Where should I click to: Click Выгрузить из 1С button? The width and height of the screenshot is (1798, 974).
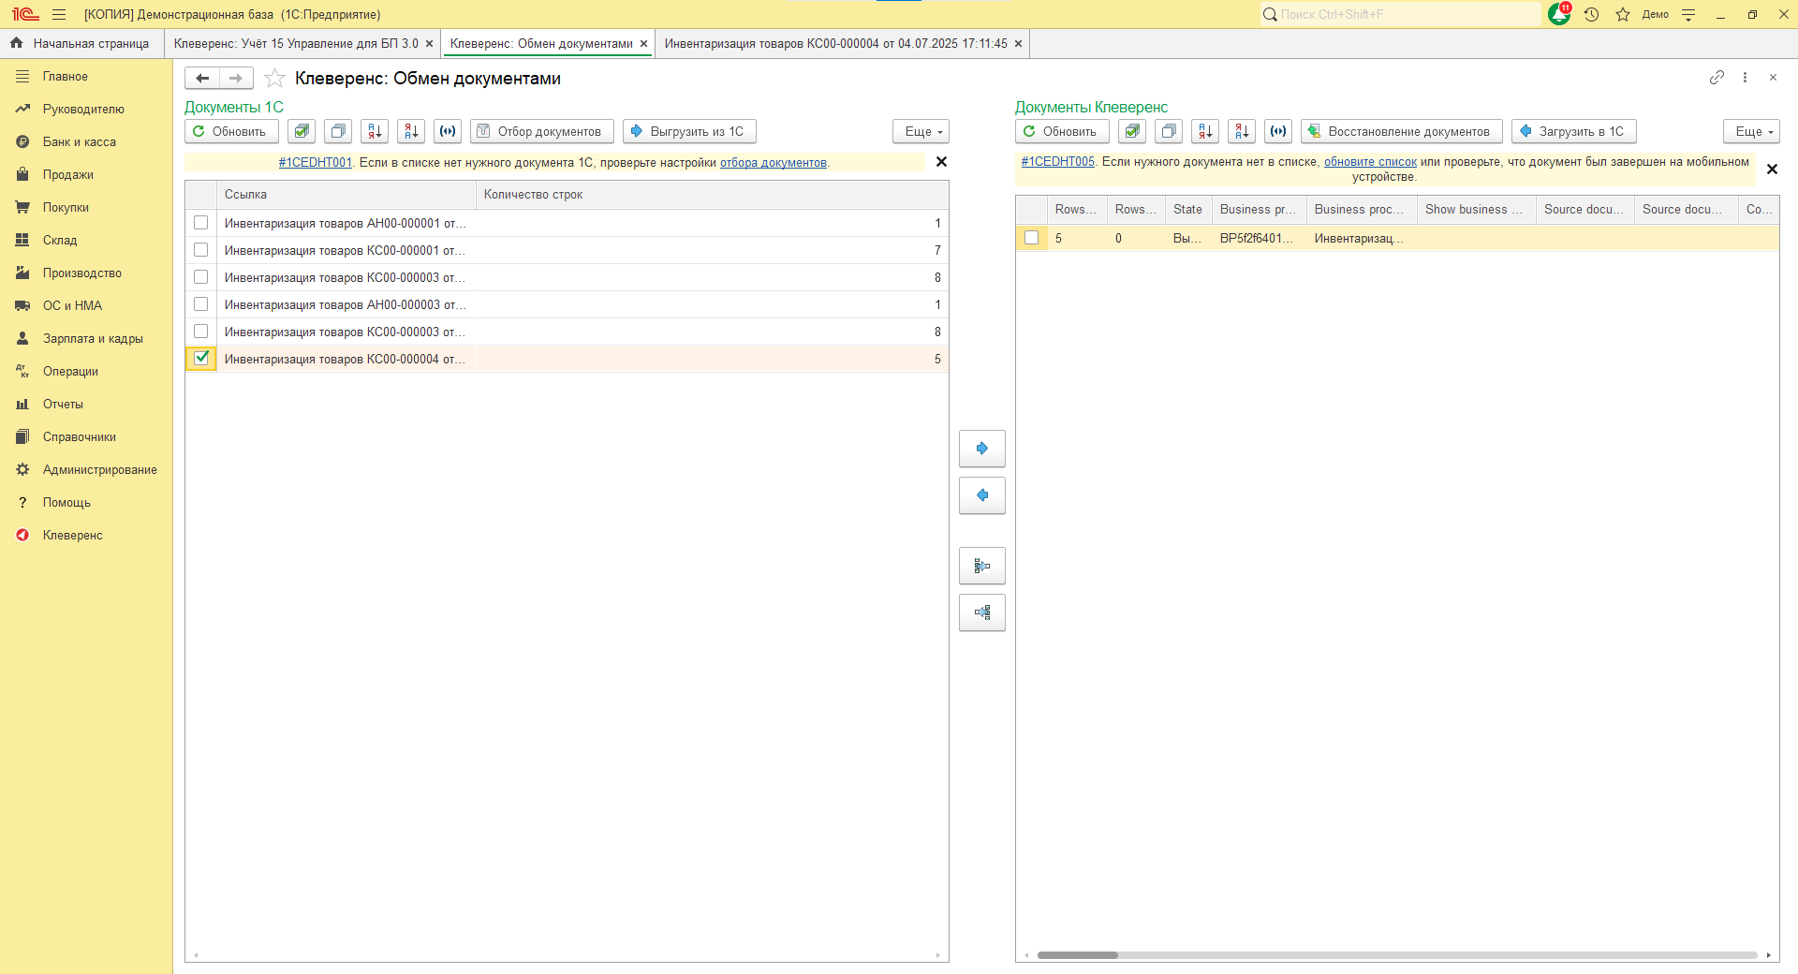pos(689,132)
